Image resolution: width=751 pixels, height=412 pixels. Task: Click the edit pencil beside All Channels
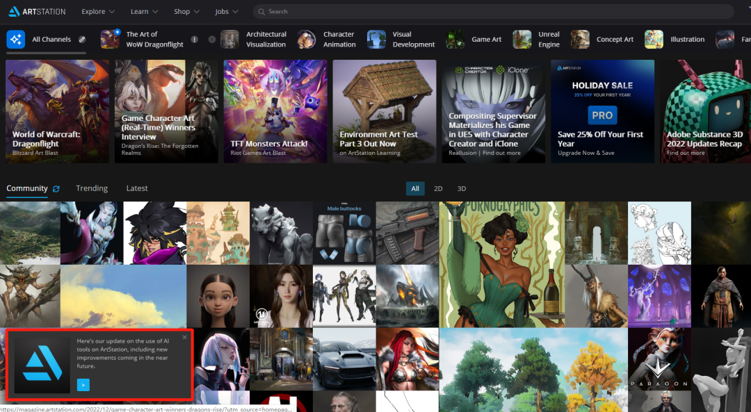[x=82, y=39]
